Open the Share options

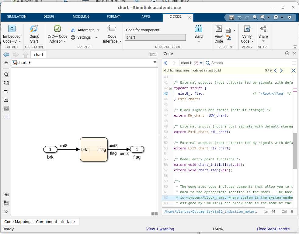(263, 34)
